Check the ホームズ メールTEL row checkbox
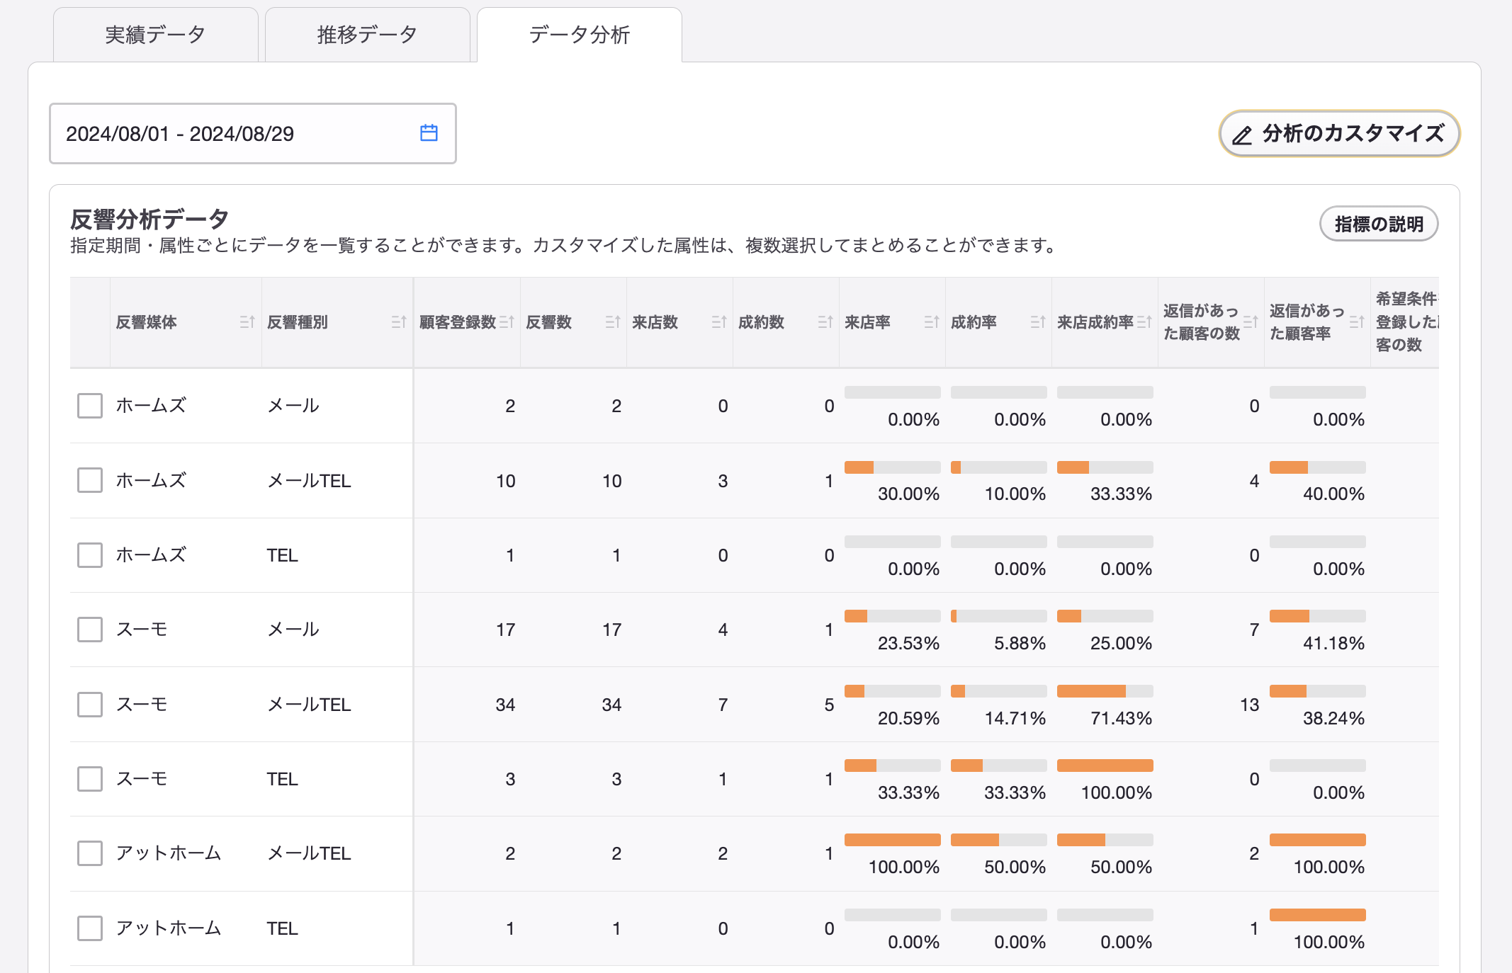 click(90, 480)
